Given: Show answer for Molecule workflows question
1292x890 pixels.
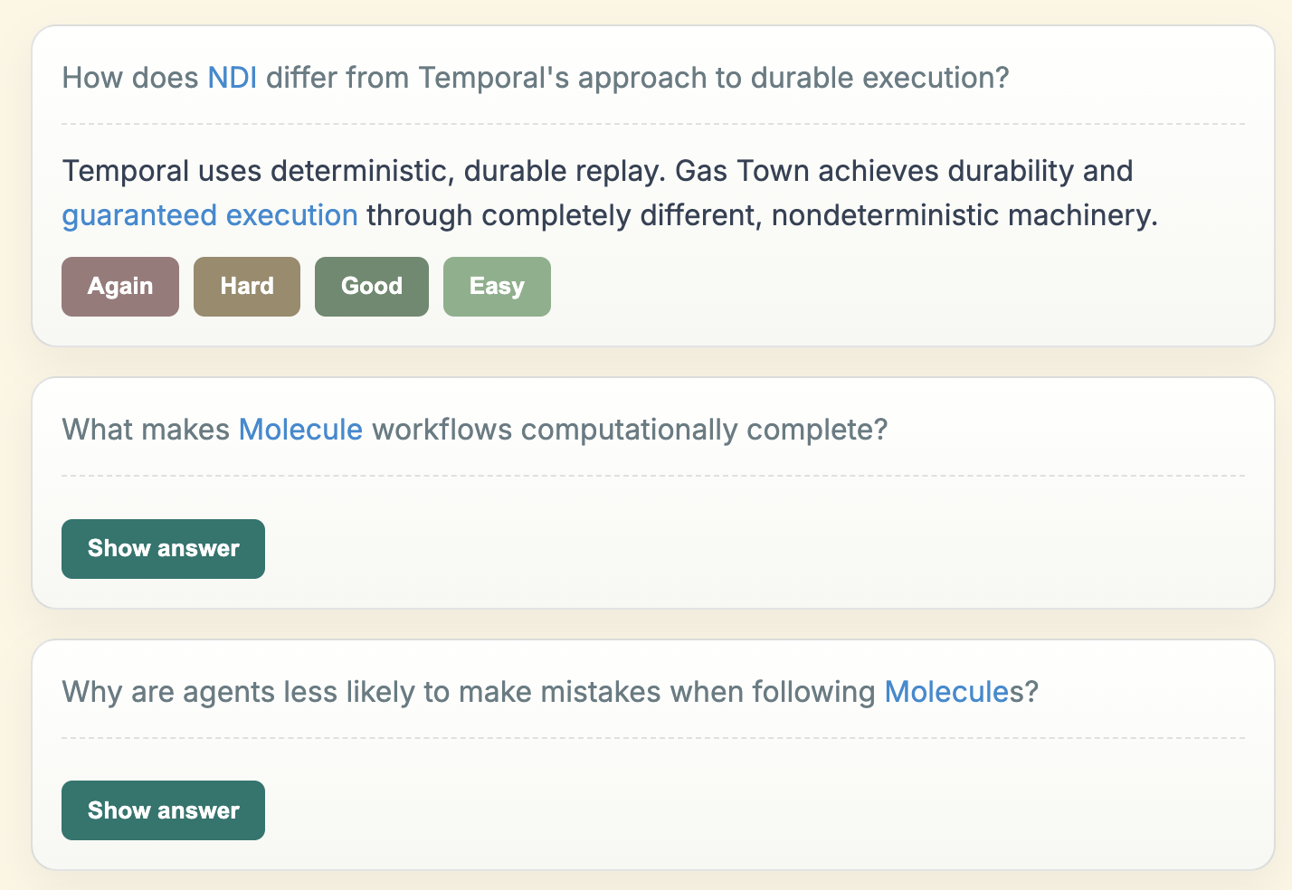Looking at the screenshot, I should tap(163, 549).
